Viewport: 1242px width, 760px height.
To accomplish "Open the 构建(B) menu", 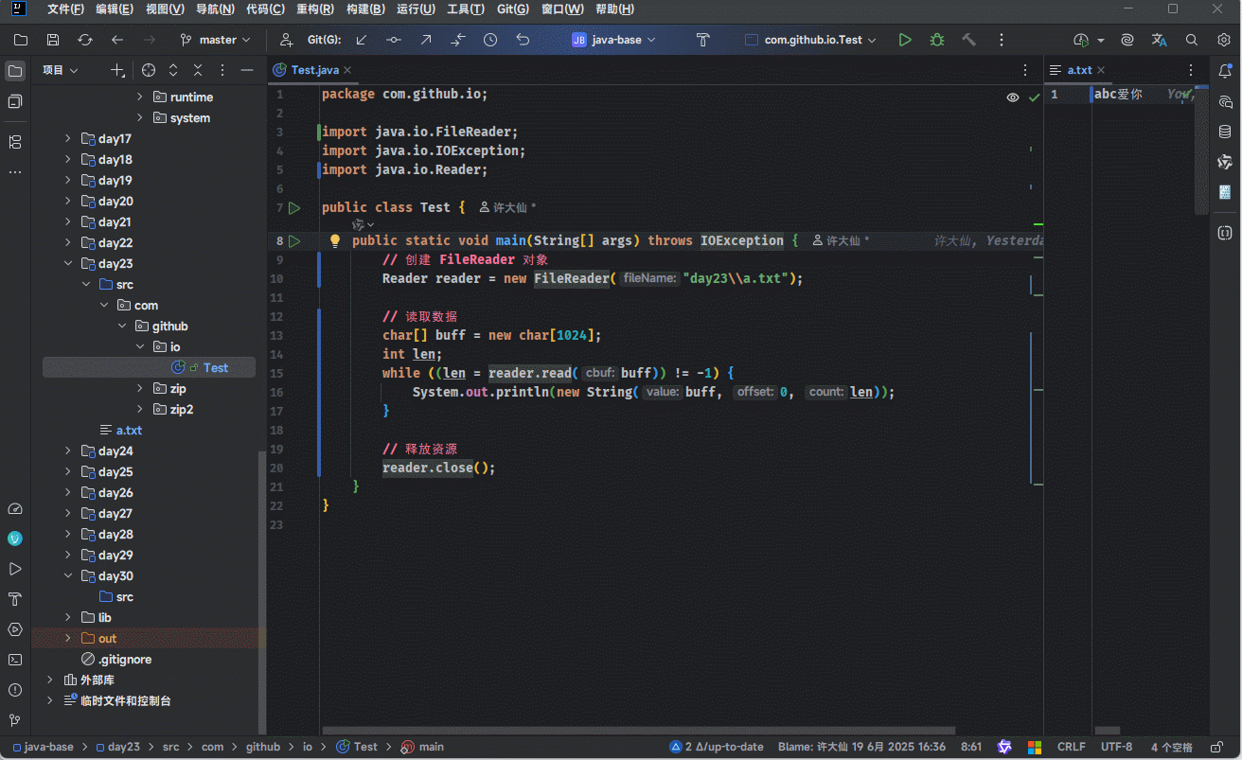I will [365, 9].
